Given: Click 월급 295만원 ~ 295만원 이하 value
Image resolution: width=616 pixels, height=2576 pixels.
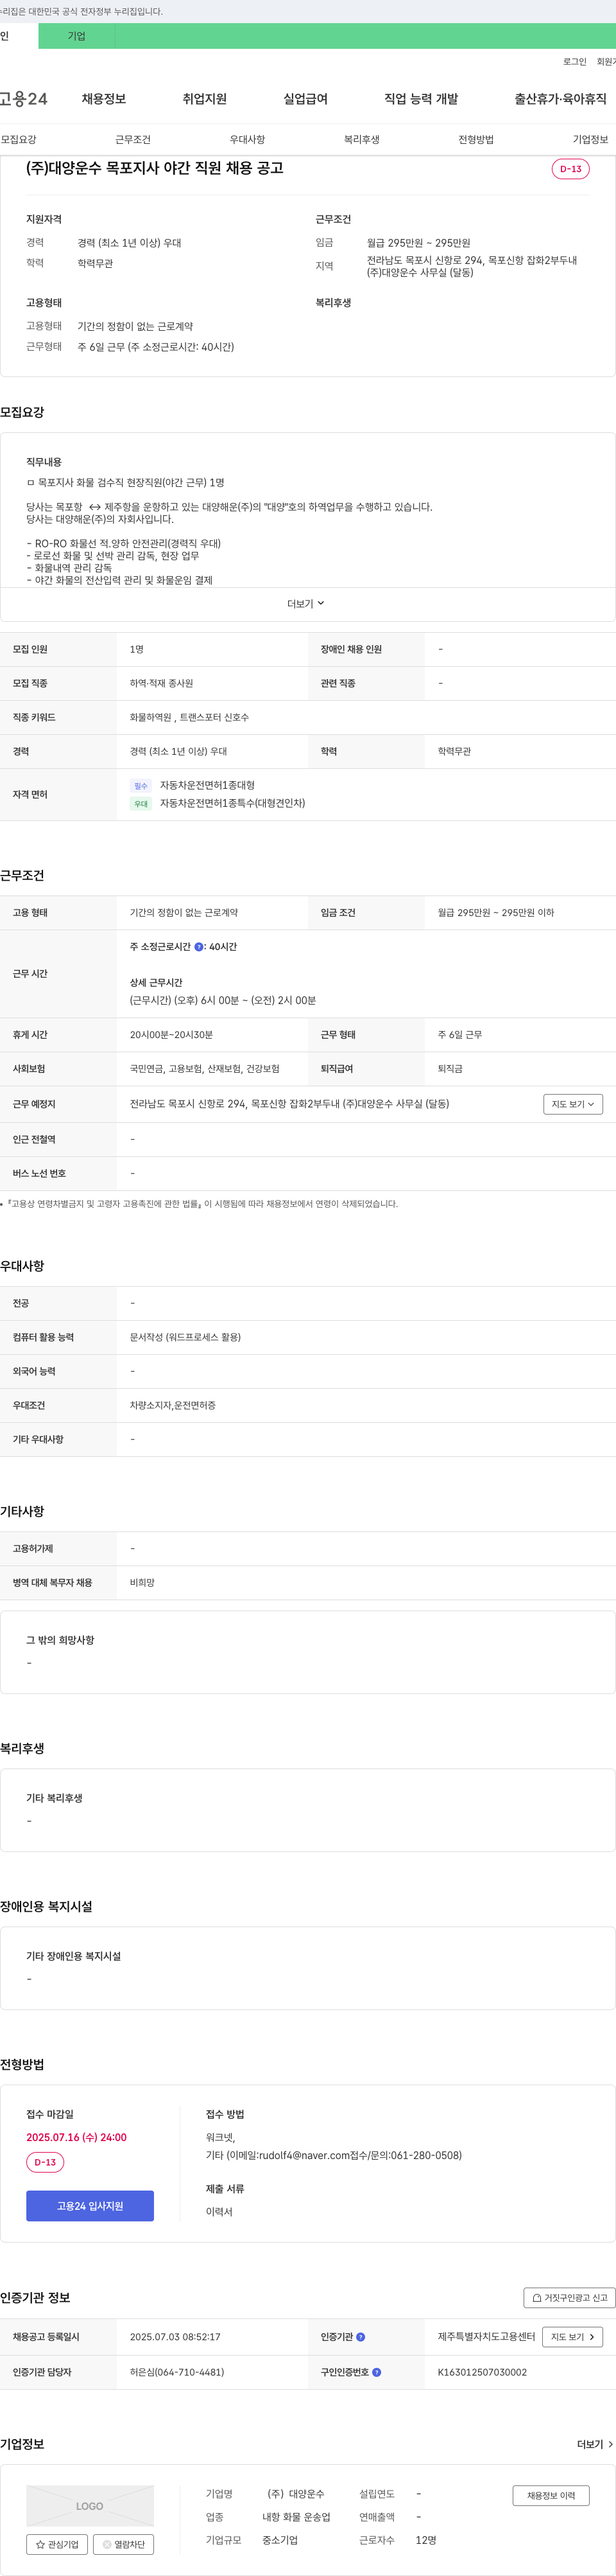Looking at the screenshot, I should tap(496, 912).
